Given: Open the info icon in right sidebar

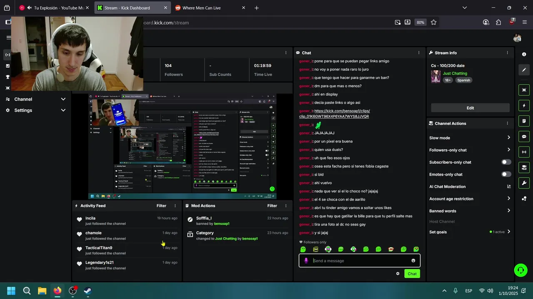Looking at the screenshot, I should click(x=524, y=54).
